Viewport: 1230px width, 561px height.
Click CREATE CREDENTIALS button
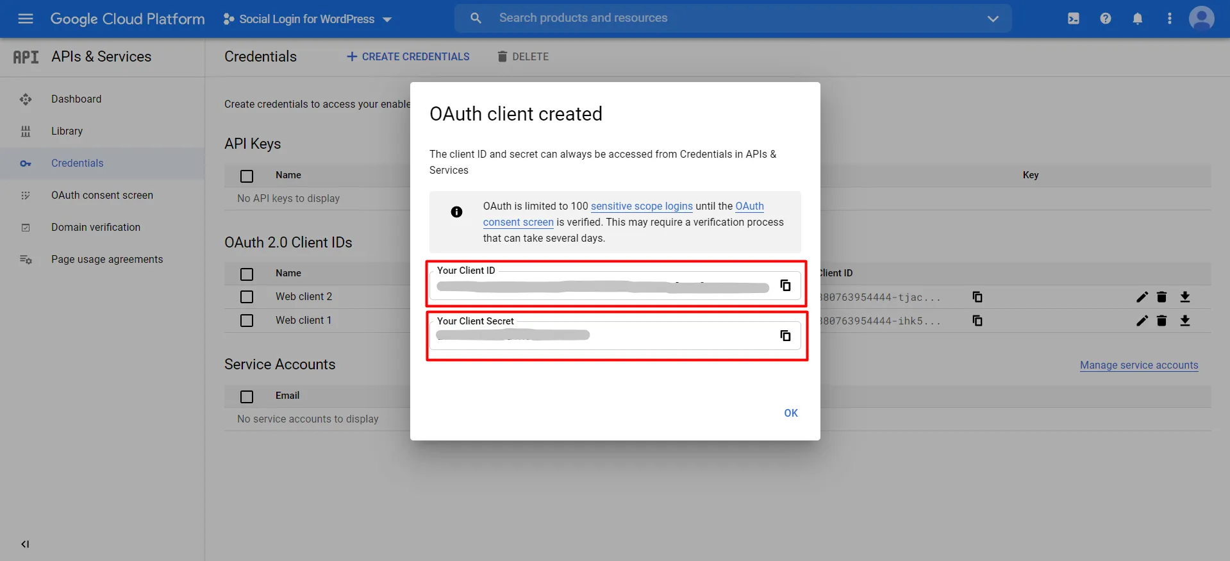[x=408, y=56]
